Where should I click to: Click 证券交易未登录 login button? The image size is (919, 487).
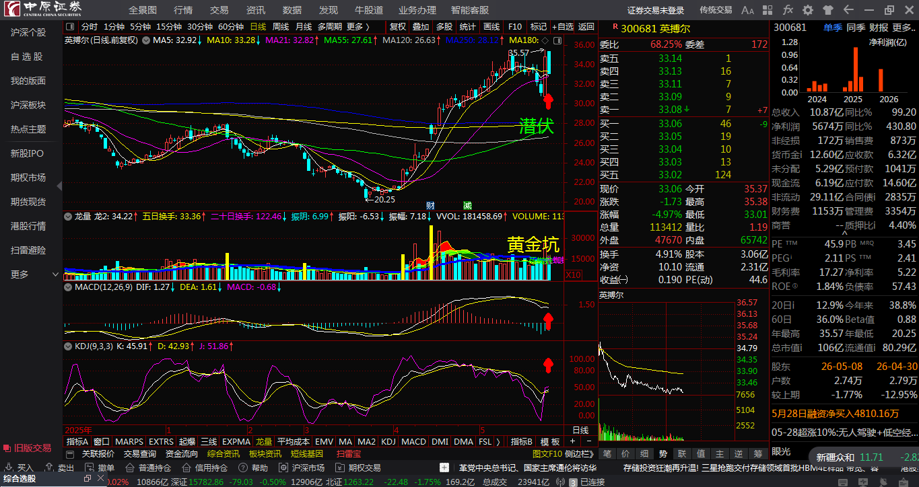[655, 10]
